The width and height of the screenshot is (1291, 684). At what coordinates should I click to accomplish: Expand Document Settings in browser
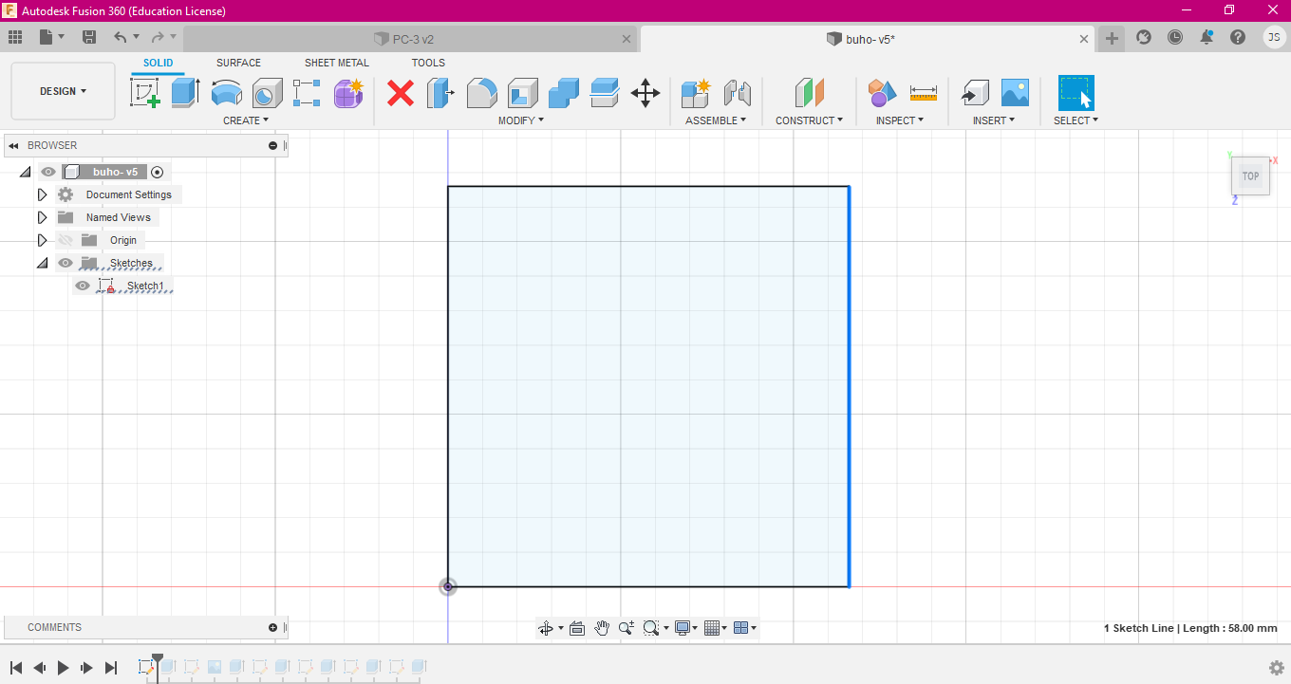tap(42, 194)
